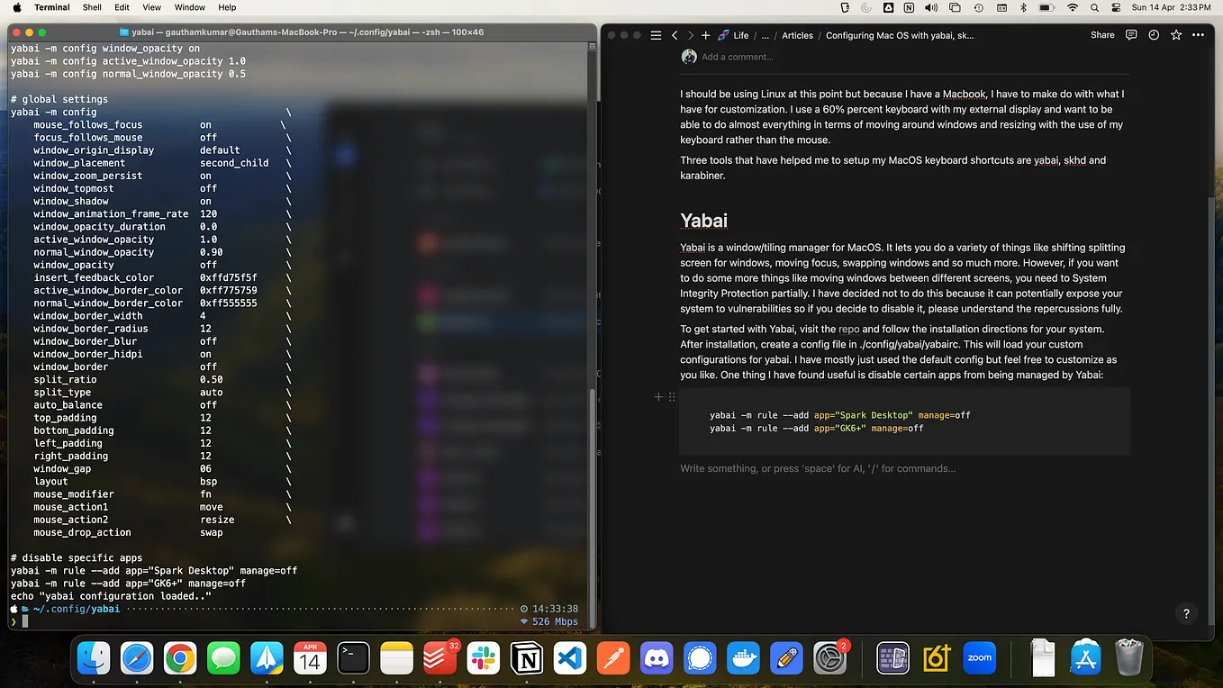1223x688 pixels.
Task: Click the question mark help button
Action: (1186, 613)
